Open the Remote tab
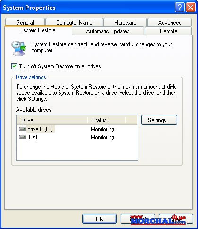Viewport: 198px width, 229px height. click(x=168, y=31)
